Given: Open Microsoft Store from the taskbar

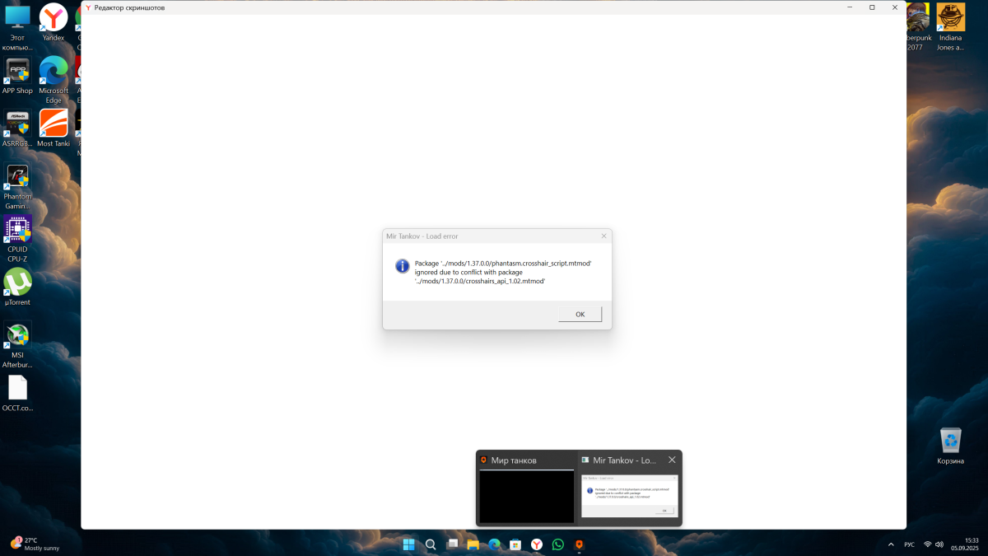Looking at the screenshot, I should [x=515, y=544].
